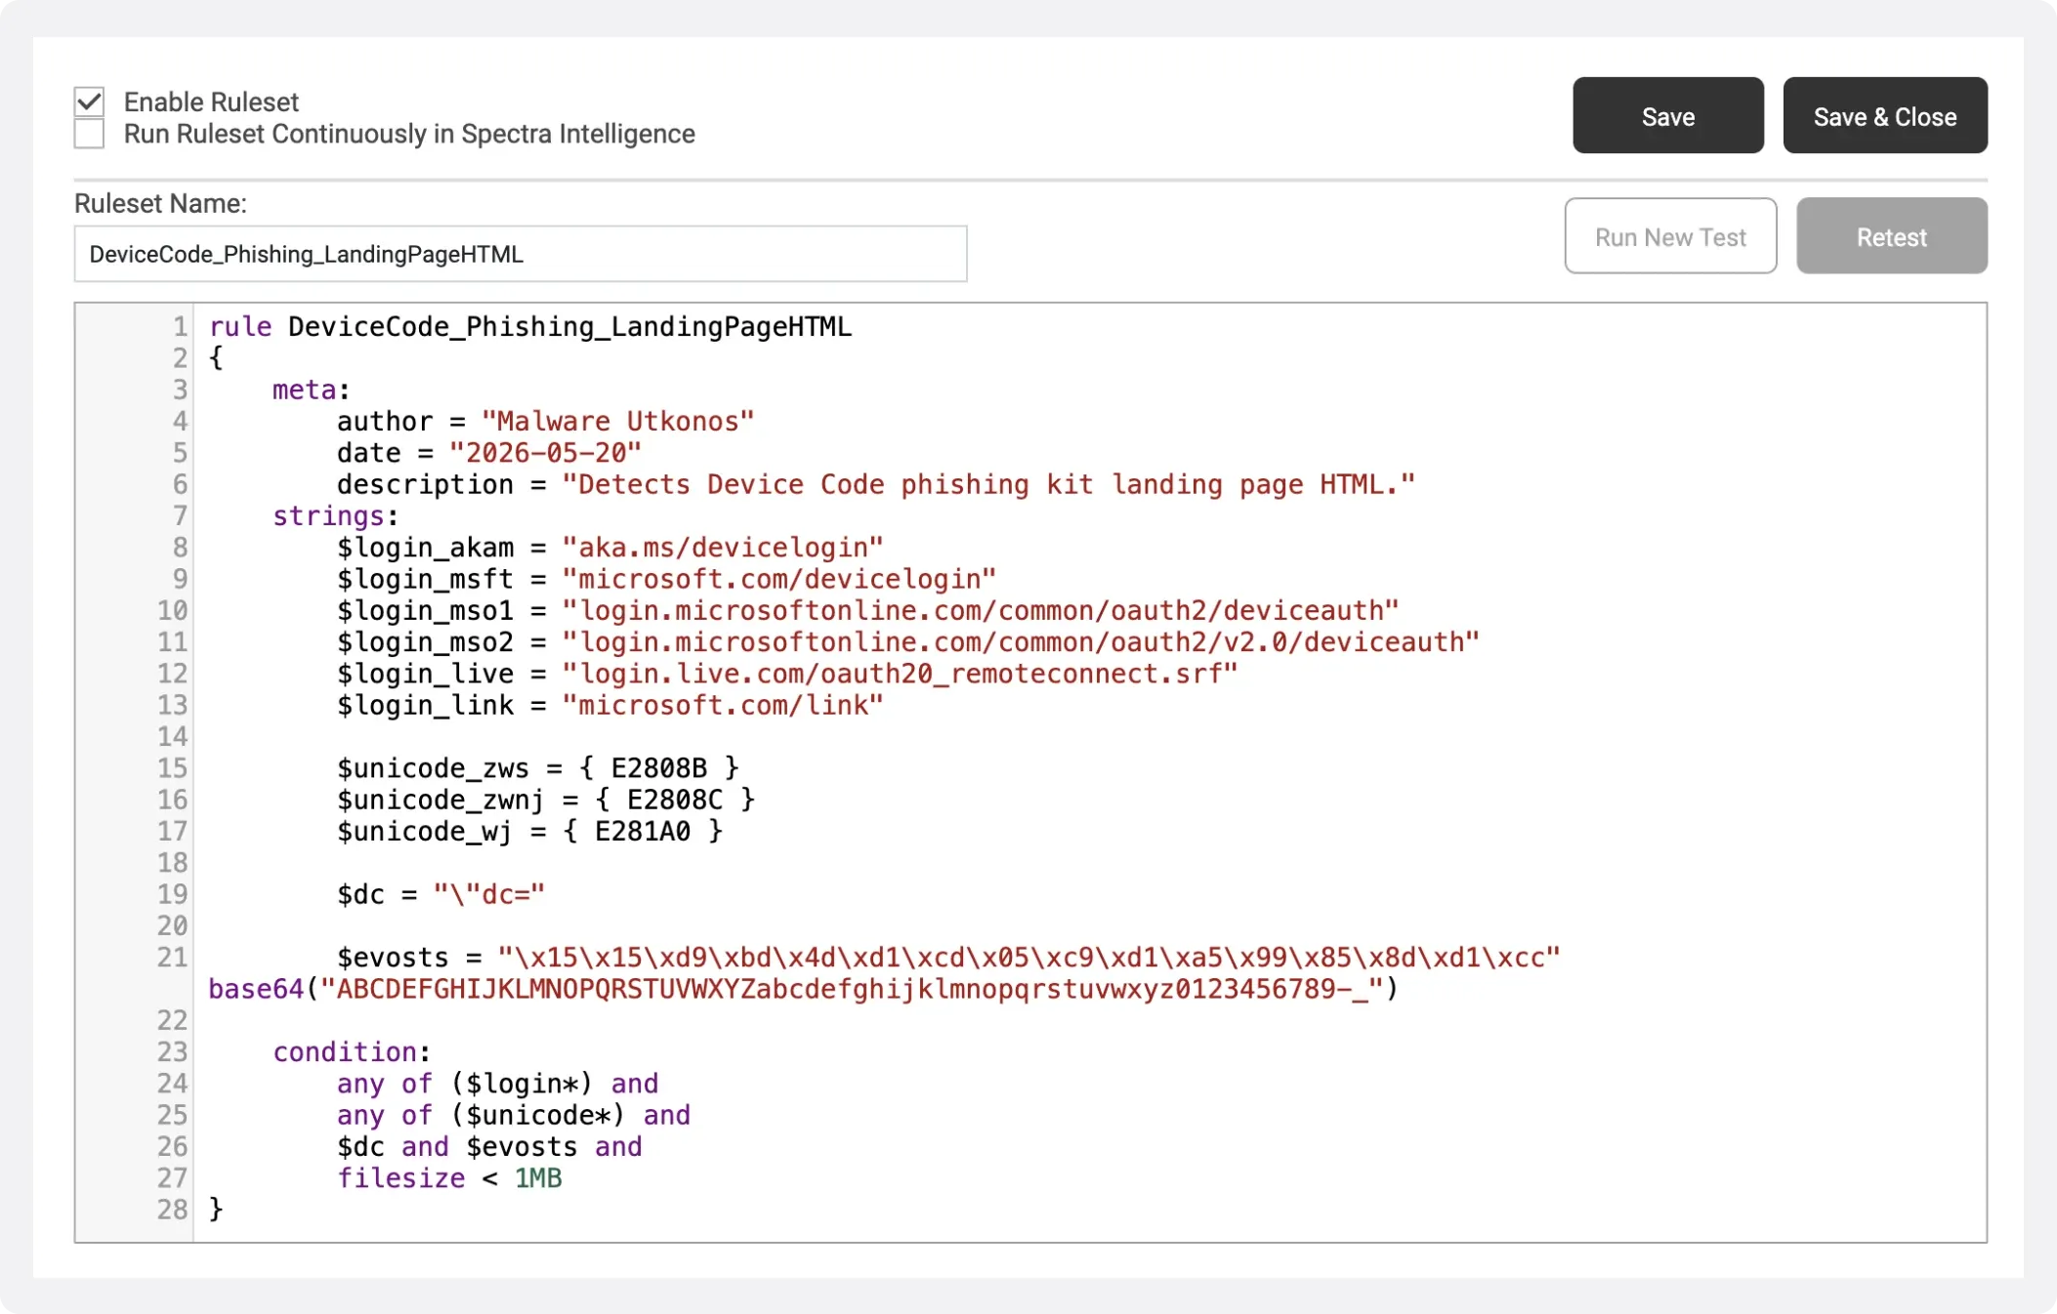This screenshot has height=1314, width=2057.
Task: Click the Save button
Action: click(1668, 115)
